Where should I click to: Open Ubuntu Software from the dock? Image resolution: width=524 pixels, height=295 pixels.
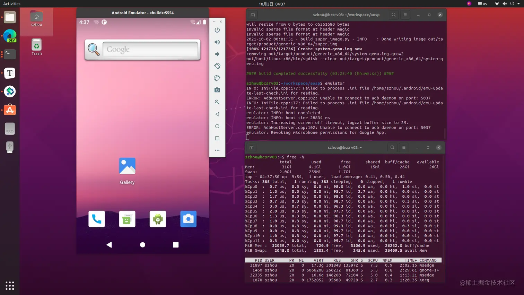tap(10, 110)
